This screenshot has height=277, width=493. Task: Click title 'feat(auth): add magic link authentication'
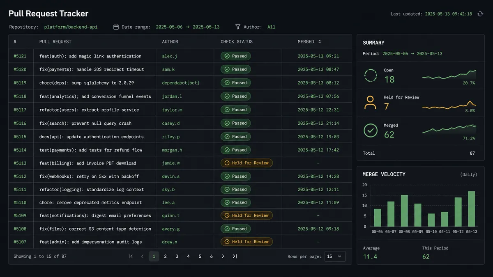[90, 56]
